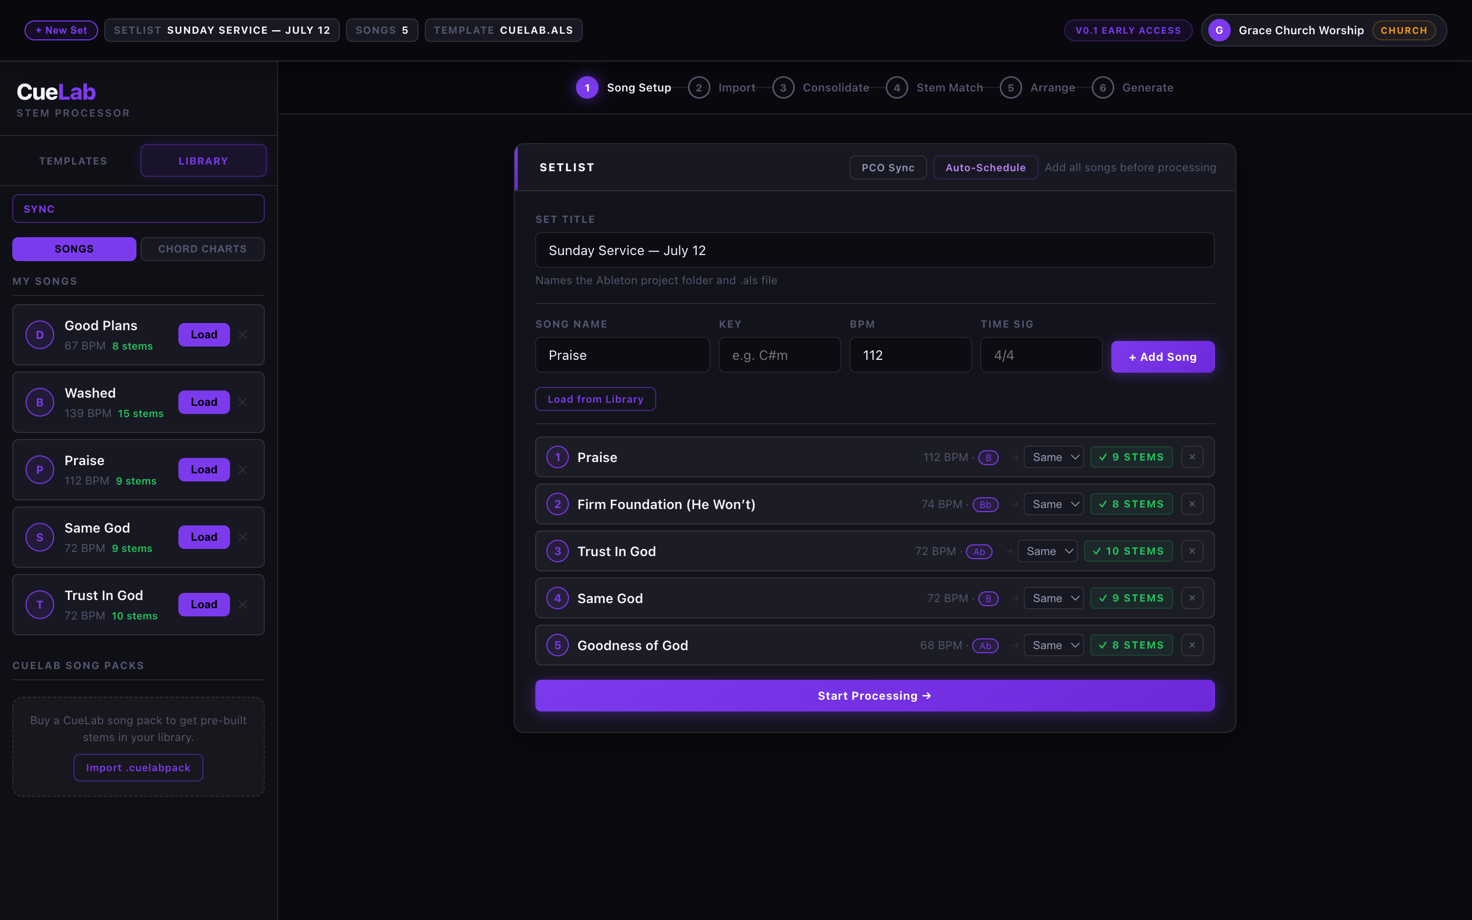Click the BPM input field
1472x920 pixels.
910,355
